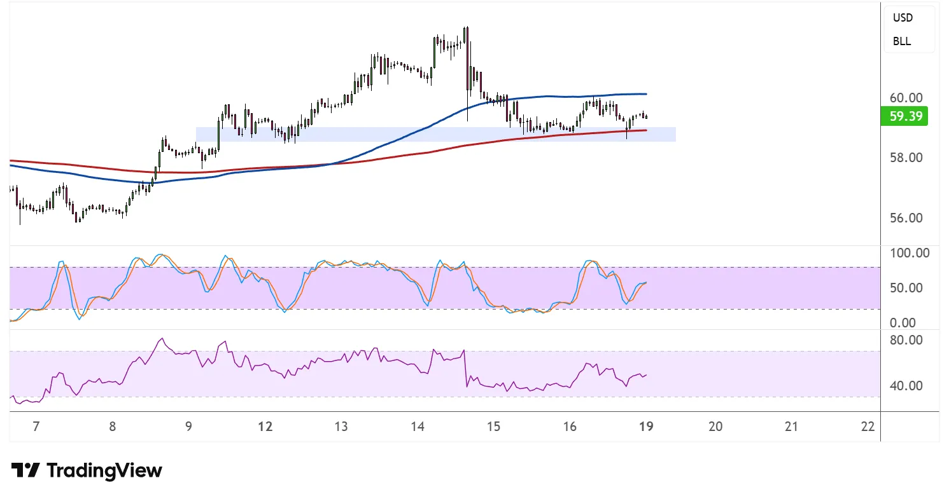Select the USD currency label
This screenshot has height=499, width=949.
pyautogui.click(x=903, y=18)
